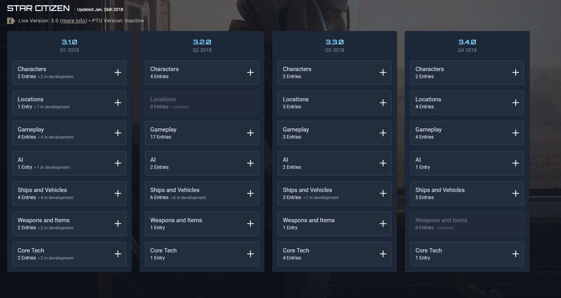Screen dimensions: 561x298
Task: Select the 3.3.0 release heading
Action: (x=335, y=42)
